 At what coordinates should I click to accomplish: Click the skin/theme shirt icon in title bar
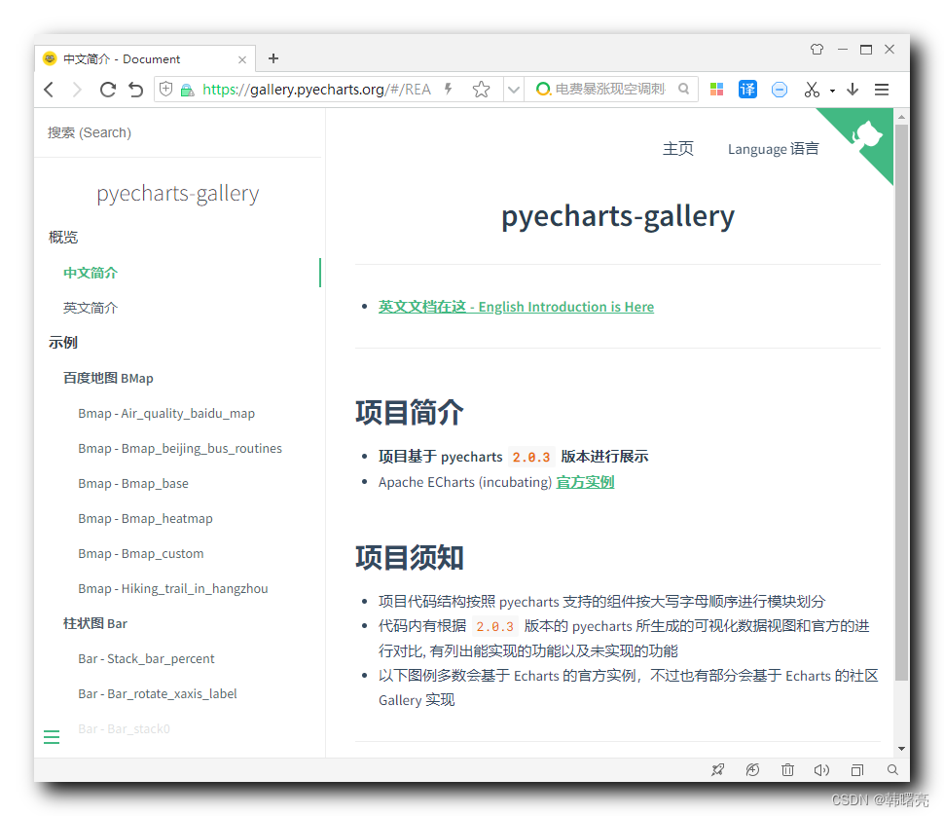coord(817,50)
